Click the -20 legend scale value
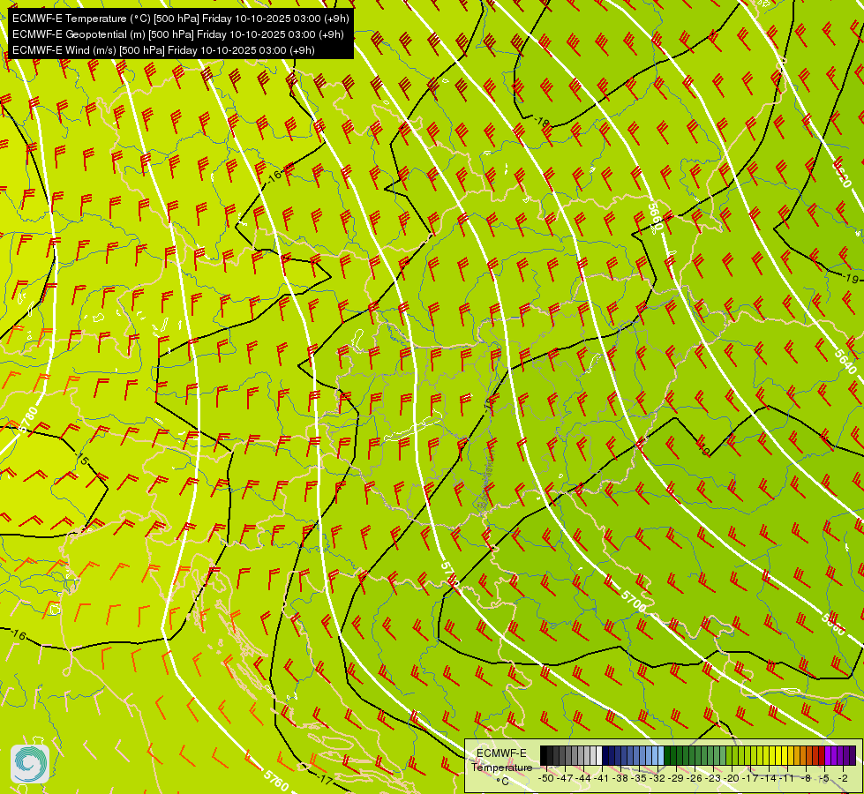 point(733,778)
